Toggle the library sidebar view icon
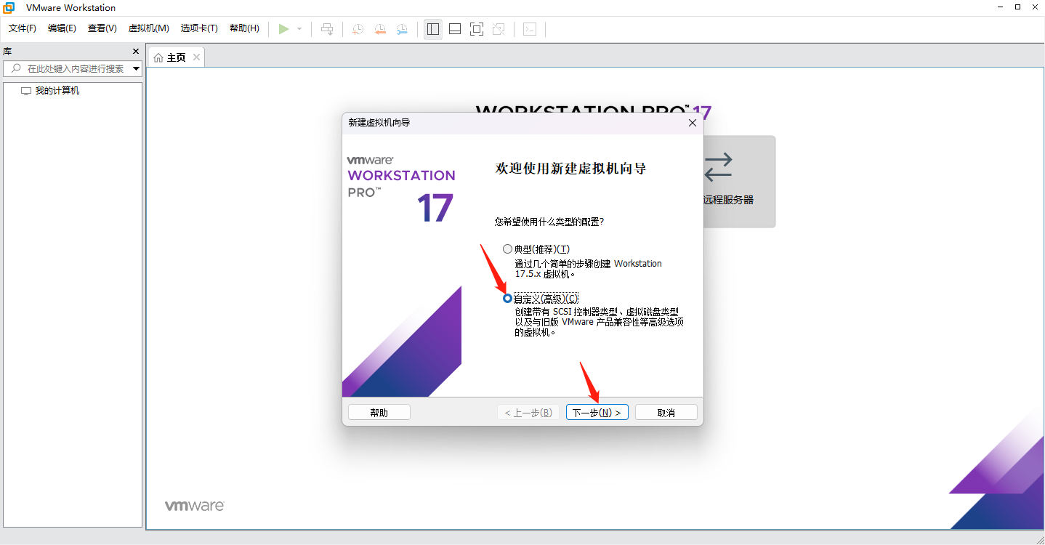Viewport: 1045px width, 545px height. (x=433, y=29)
